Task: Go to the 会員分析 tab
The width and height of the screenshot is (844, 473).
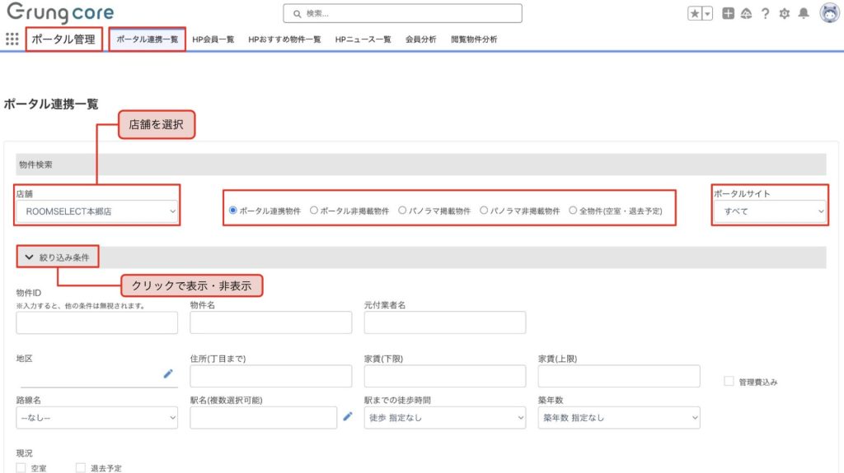Action: click(x=420, y=39)
